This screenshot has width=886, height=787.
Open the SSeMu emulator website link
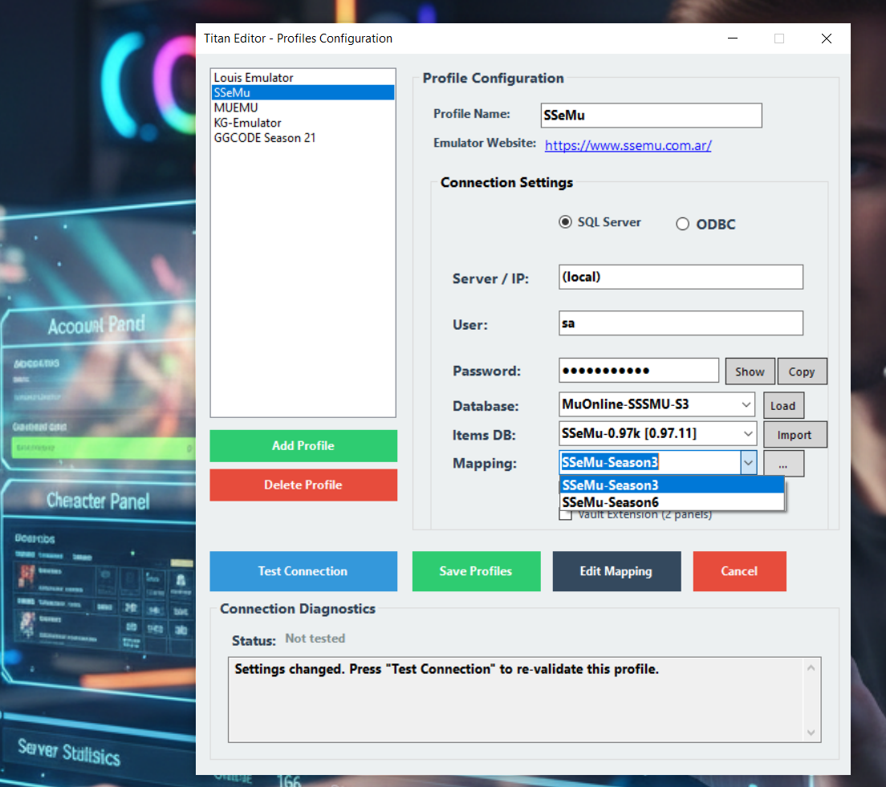coord(628,145)
